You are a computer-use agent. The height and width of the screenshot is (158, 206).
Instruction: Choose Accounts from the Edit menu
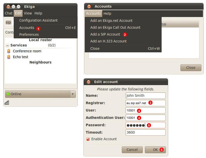point(46,28)
